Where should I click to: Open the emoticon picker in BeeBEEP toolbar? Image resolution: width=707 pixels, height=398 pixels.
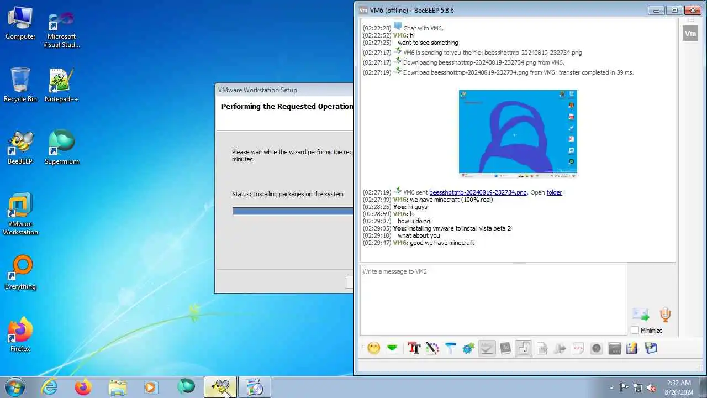[374, 348]
